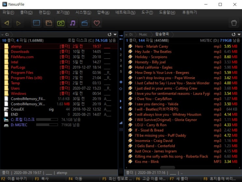Click the forward navigation arrow
Viewport: 242px width, 182px height.
pos(19,23)
